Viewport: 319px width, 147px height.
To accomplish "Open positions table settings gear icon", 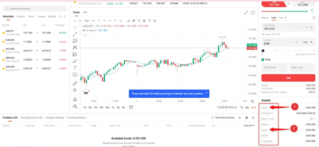I will pos(253,118).
